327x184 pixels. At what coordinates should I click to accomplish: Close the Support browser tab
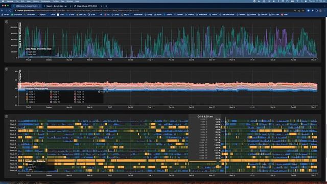pos(71,6)
